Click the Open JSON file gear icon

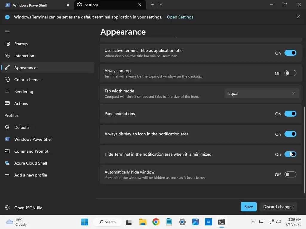click(7, 208)
